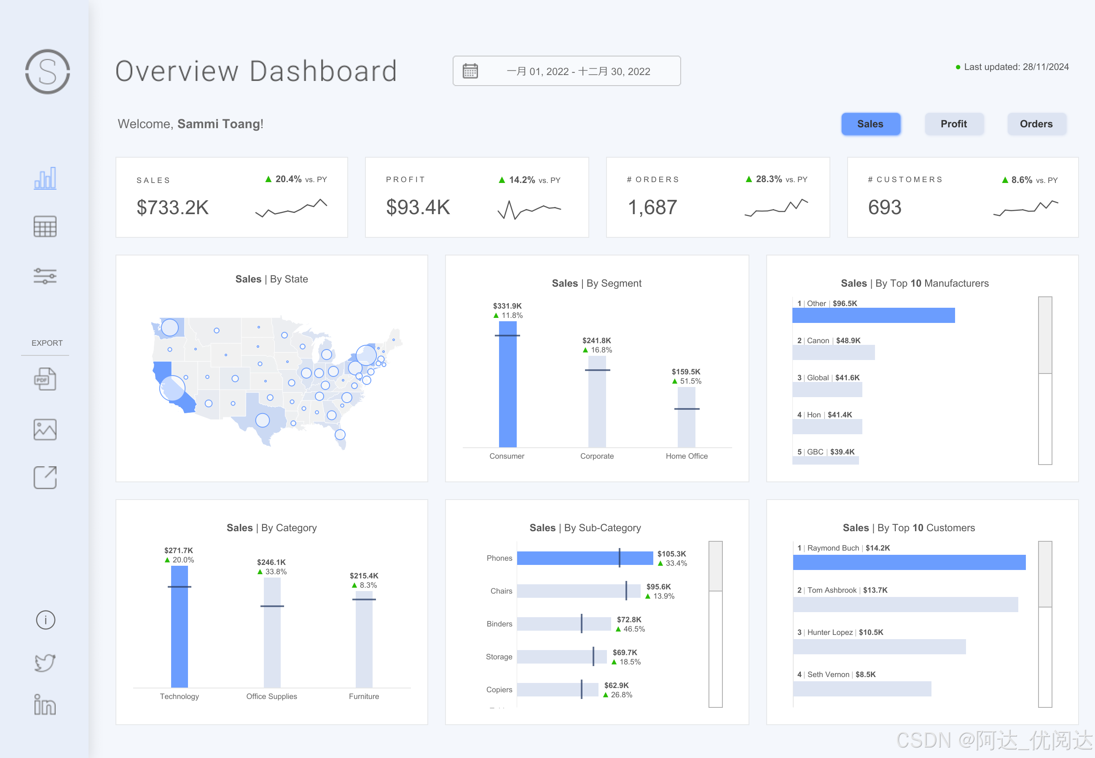This screenshot has width=1095, height=758.
Task: Click the calendar icon in date field
Action: (x=470, y=71)
